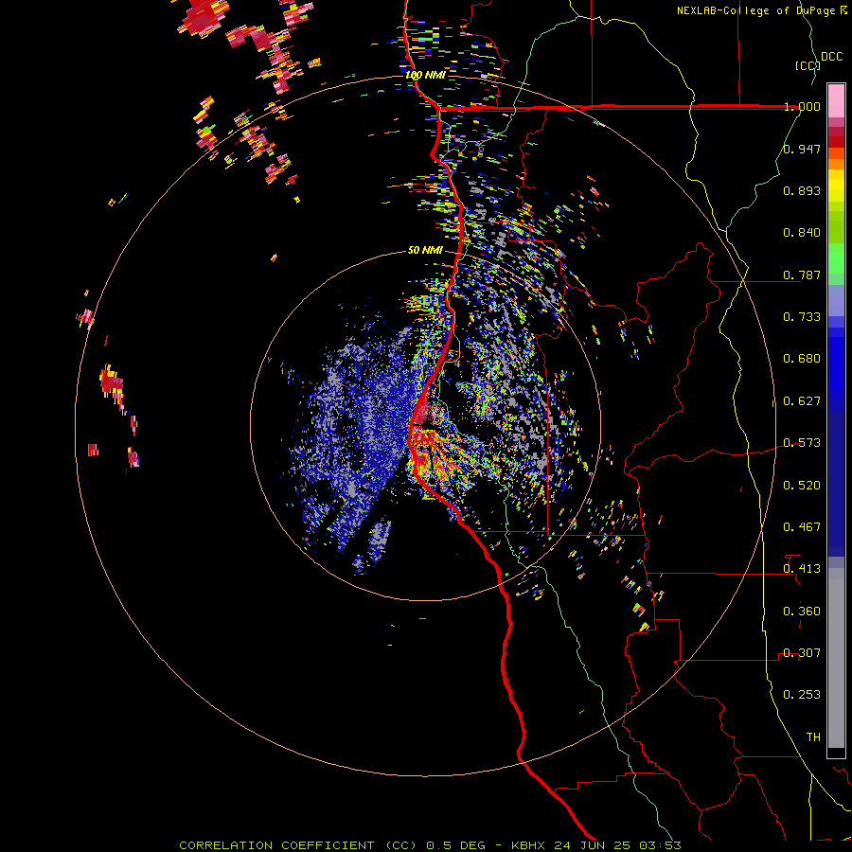
Task: Click the 0.680 scale value
Action: [x=802, y=359]
